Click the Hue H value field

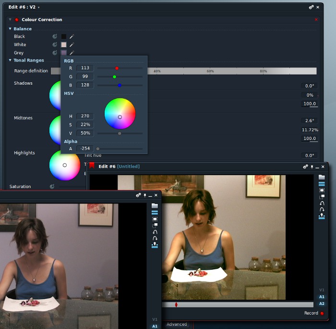click(84, 116)
